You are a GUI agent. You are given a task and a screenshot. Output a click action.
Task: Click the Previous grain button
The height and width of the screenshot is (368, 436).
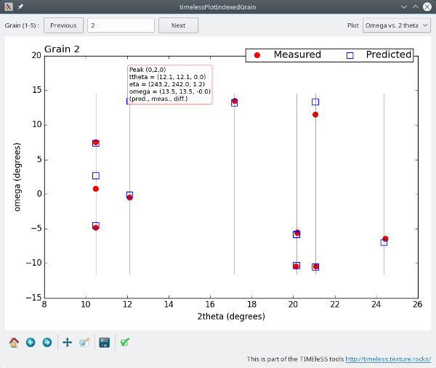click(63, 25)
